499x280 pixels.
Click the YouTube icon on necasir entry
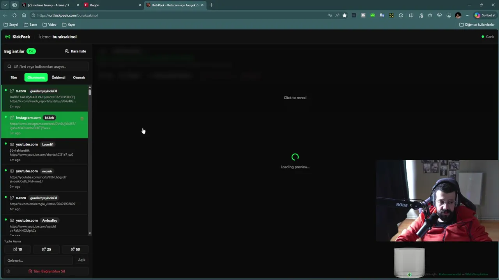[x=12, y=171]
